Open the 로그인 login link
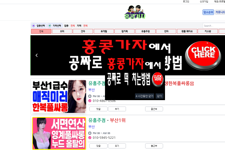225x150 pixels. (x=186, y=1)
